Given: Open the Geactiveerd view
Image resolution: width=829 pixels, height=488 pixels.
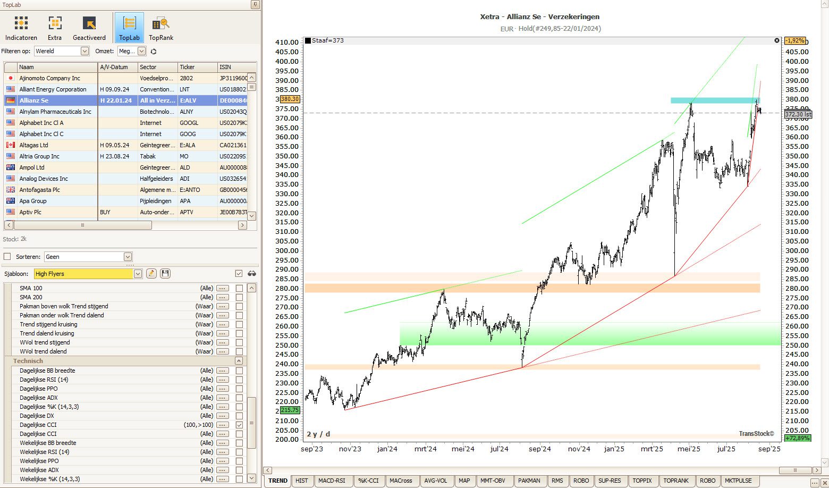Looking at the screenshot, I should pos(89,28).
